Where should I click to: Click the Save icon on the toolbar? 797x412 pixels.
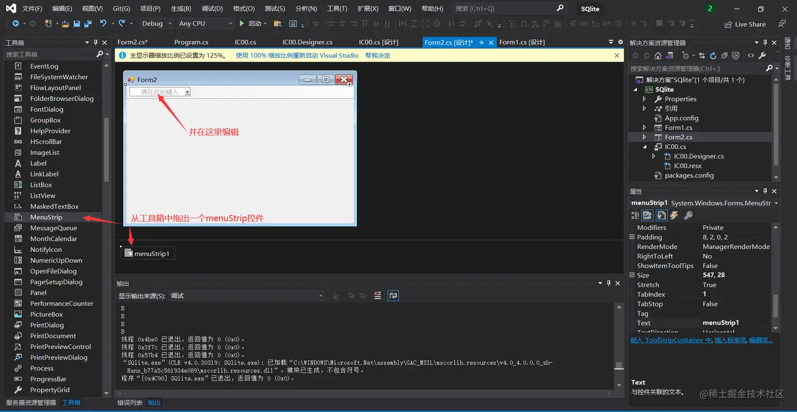pyautogui.click(x=77, y=23)
